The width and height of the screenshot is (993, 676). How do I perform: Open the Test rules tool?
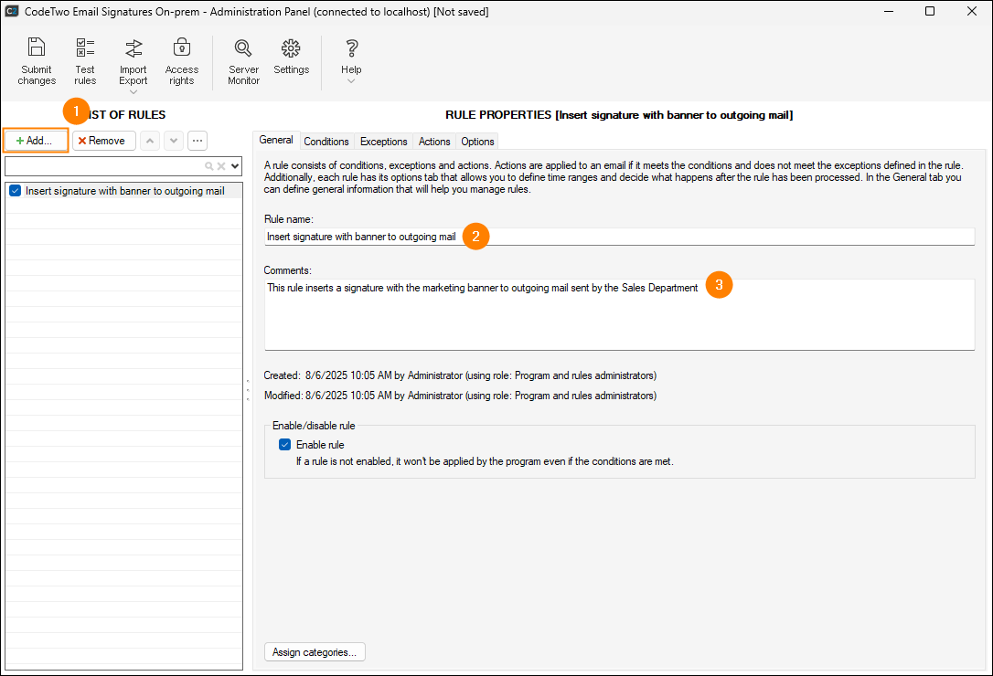pyautogui.click(x=85, y=48)
